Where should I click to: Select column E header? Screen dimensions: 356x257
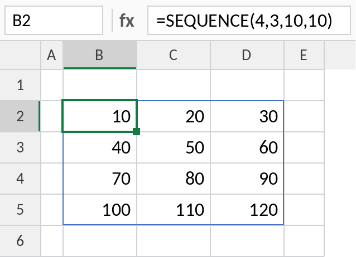point(304,55)
